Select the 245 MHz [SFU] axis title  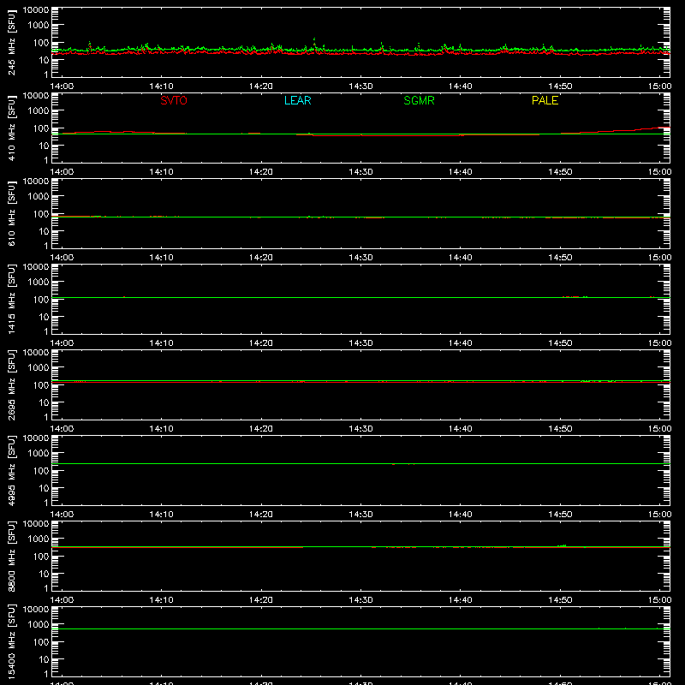(12, 43)
